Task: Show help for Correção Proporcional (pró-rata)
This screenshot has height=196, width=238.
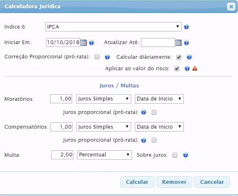Action: pos(107,57)
